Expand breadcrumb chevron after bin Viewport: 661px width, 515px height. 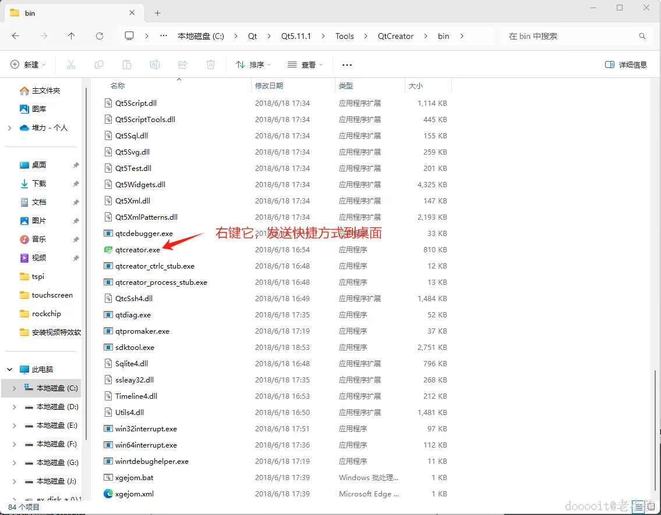(462, 36)
